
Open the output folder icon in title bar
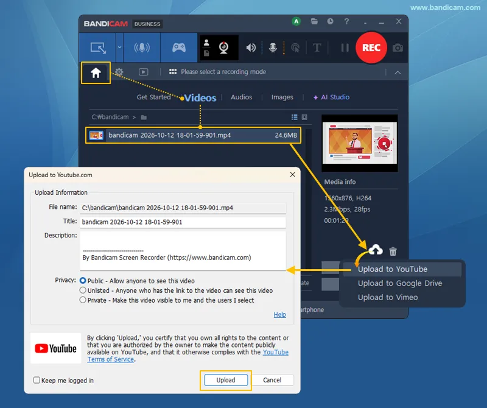pos(314,21)
